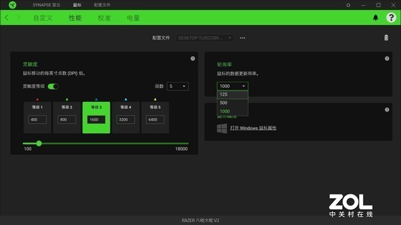Open the profile dropdown DESKTOP-TLRCCGN
This screenshot has height=225, width=401.
(x=205, y=38)
